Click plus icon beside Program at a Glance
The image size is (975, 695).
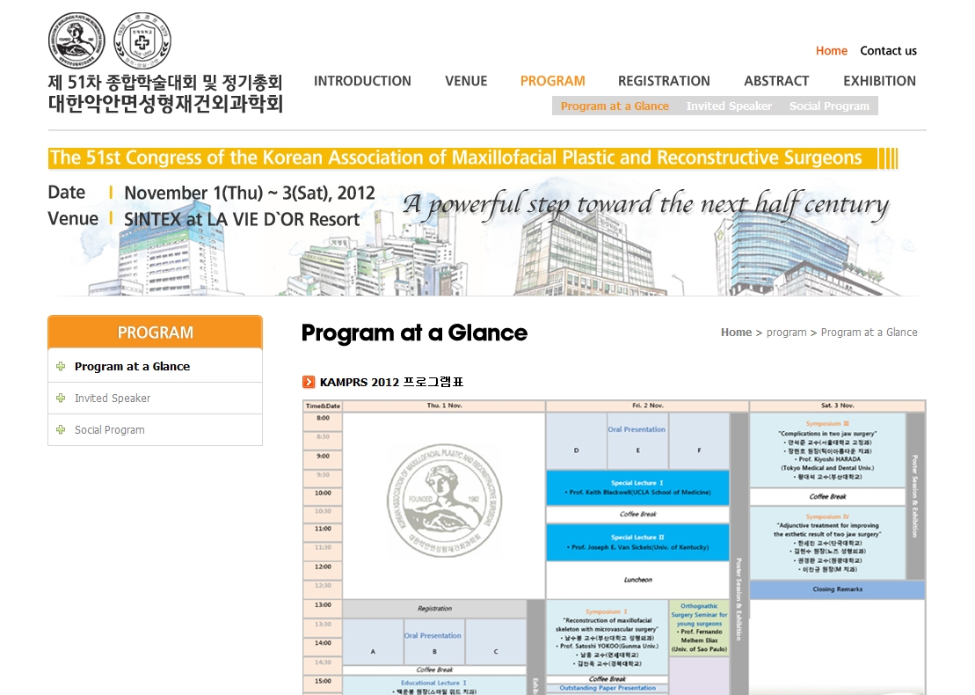pyautogui.click(x=61, y=367)
